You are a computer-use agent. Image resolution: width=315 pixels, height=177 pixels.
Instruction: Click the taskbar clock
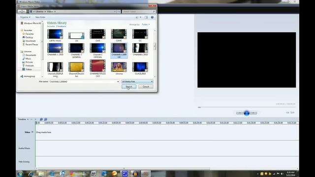pyautogui.click(x=290, y=174)
